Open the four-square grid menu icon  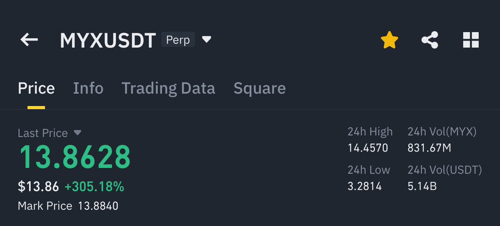(x=471, y=40)
